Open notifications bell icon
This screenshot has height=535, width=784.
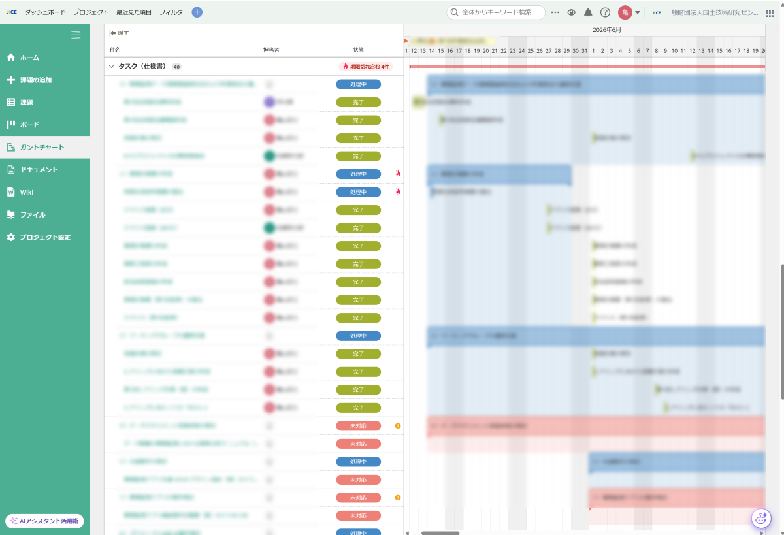tap(588, 12)
